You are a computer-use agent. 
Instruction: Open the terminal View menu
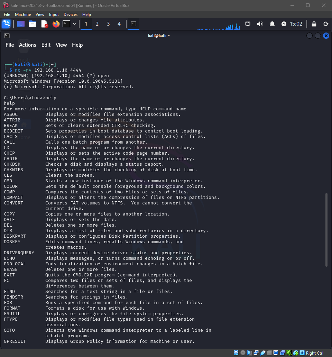61,45
